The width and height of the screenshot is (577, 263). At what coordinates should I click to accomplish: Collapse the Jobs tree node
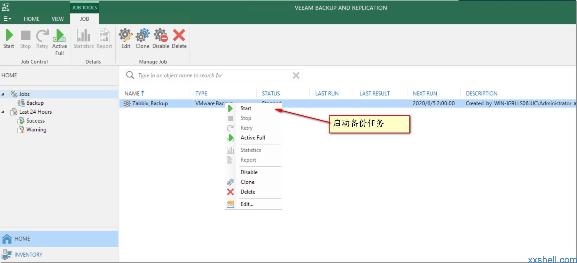[x=3, y=94]
